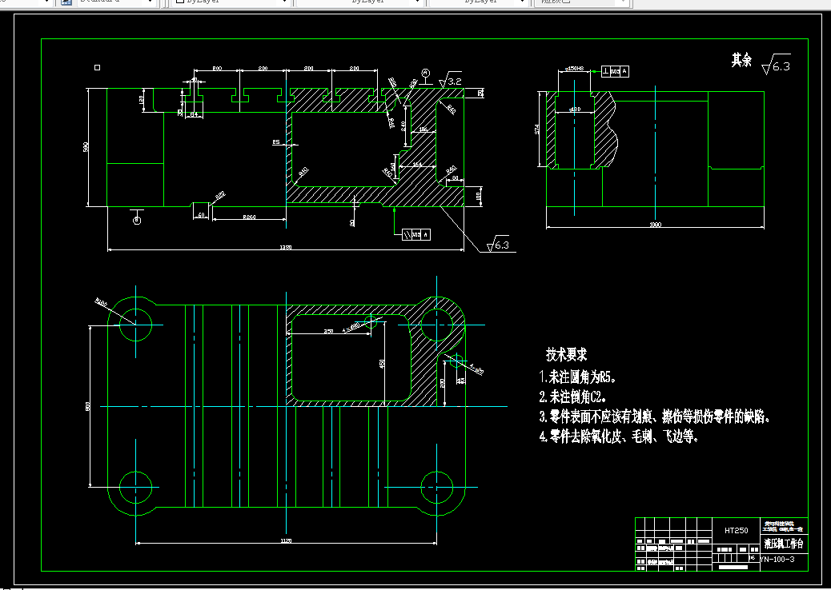831x590 pixels.
Task: Select the 6.3 roughness symbol below front view
Action: 498,244
